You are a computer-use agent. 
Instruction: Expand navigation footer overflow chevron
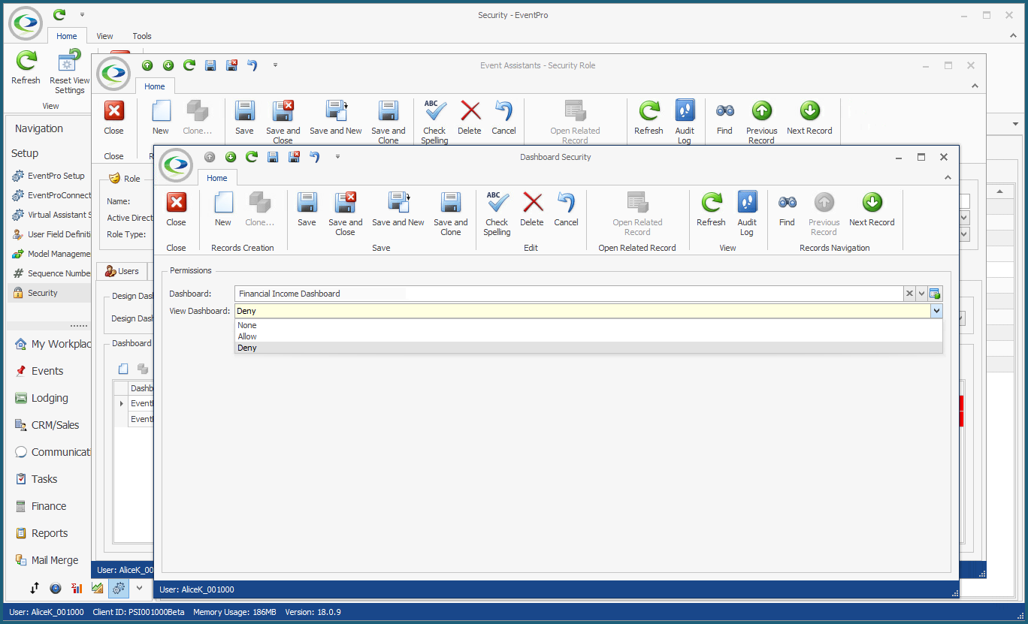[139, 588]
